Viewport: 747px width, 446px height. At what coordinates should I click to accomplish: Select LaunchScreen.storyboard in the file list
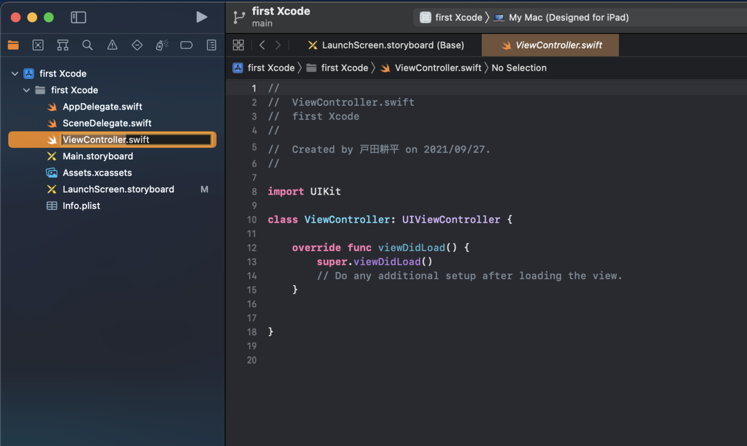click(118, 189)
